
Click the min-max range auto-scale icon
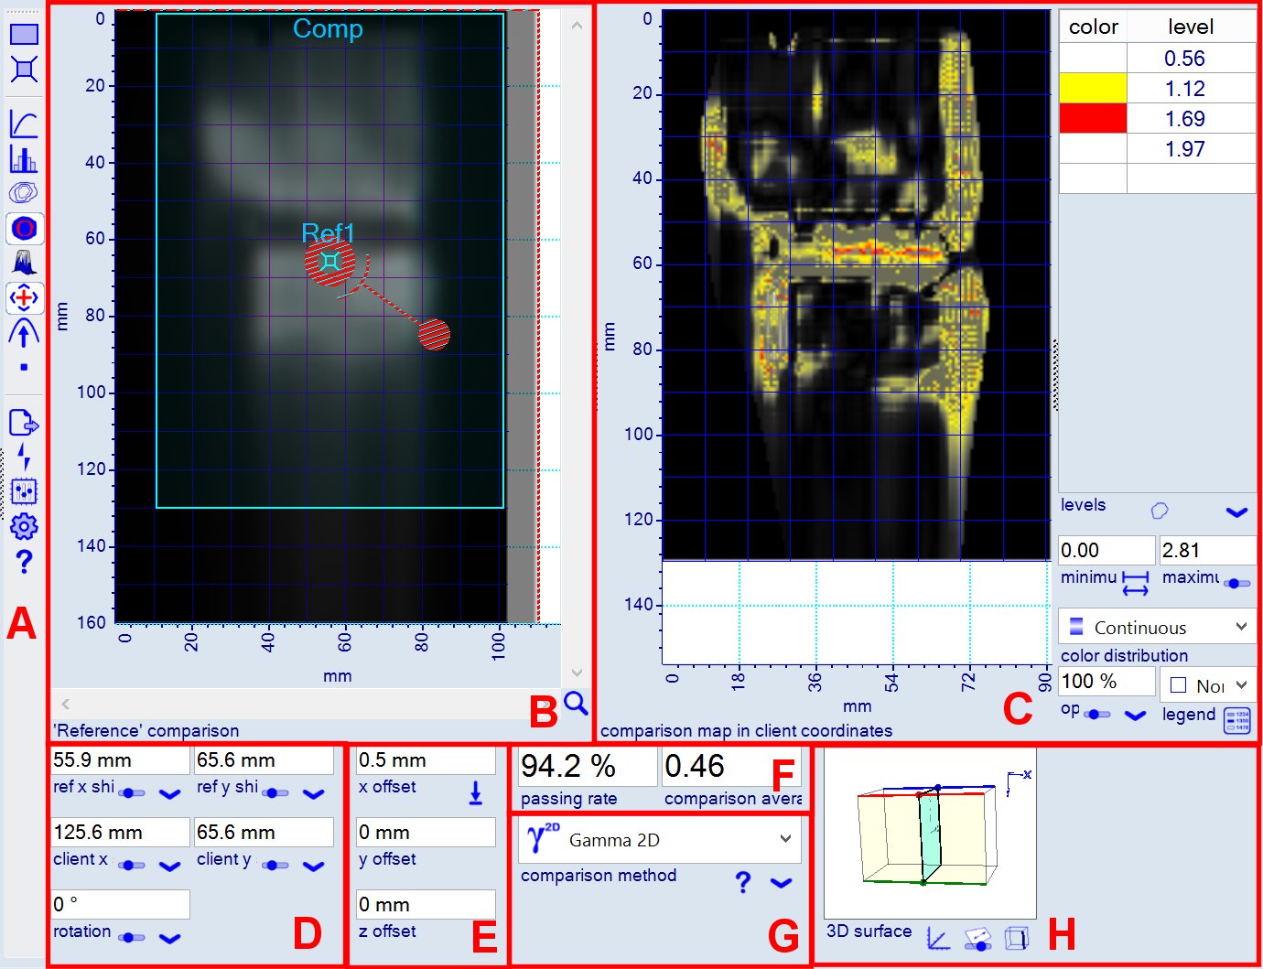(1135, 583)
